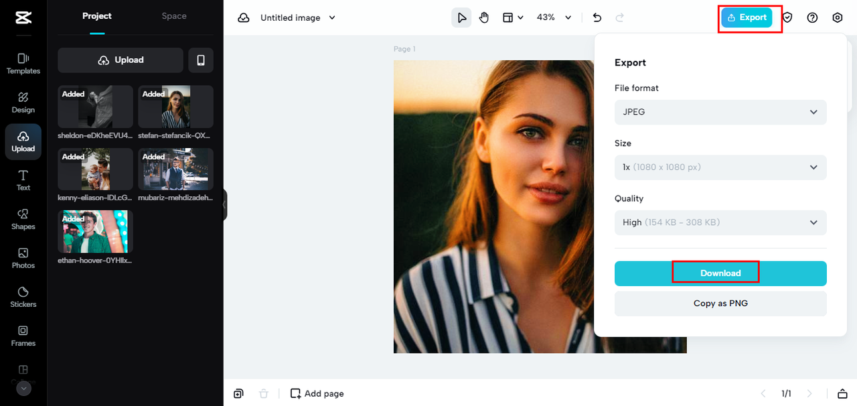Click the Page 1 label
Image resolution: width=857 pixels, height=406 pixels.
pyautogui.click(x=404, y=49)
